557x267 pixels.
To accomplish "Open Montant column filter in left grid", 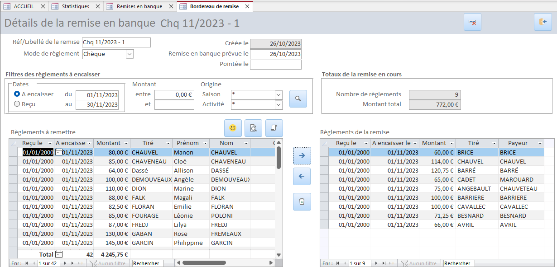I will [x=126, y=143].
